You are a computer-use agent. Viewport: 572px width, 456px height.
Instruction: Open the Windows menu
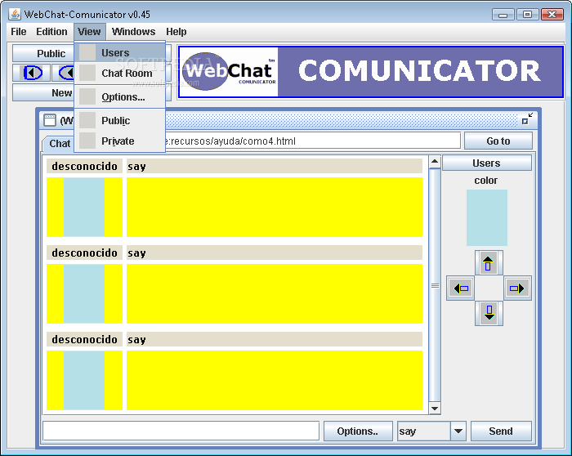(133, 32)
